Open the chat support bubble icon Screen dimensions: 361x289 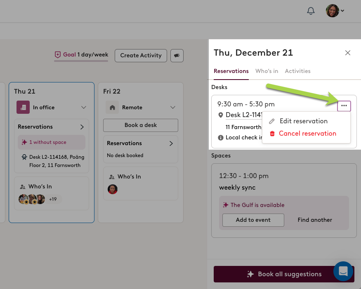(343, 271)
